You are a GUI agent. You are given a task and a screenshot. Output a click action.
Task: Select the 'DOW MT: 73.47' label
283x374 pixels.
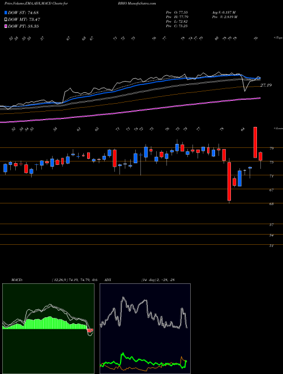coord(24,20)
